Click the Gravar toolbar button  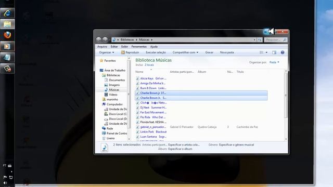209,52
